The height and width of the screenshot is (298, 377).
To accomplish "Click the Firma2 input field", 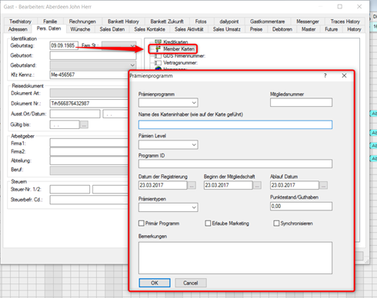I will [89, 151].
